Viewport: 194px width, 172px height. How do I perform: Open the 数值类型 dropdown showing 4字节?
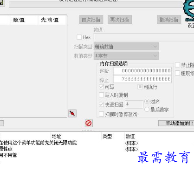pos(126,56)
